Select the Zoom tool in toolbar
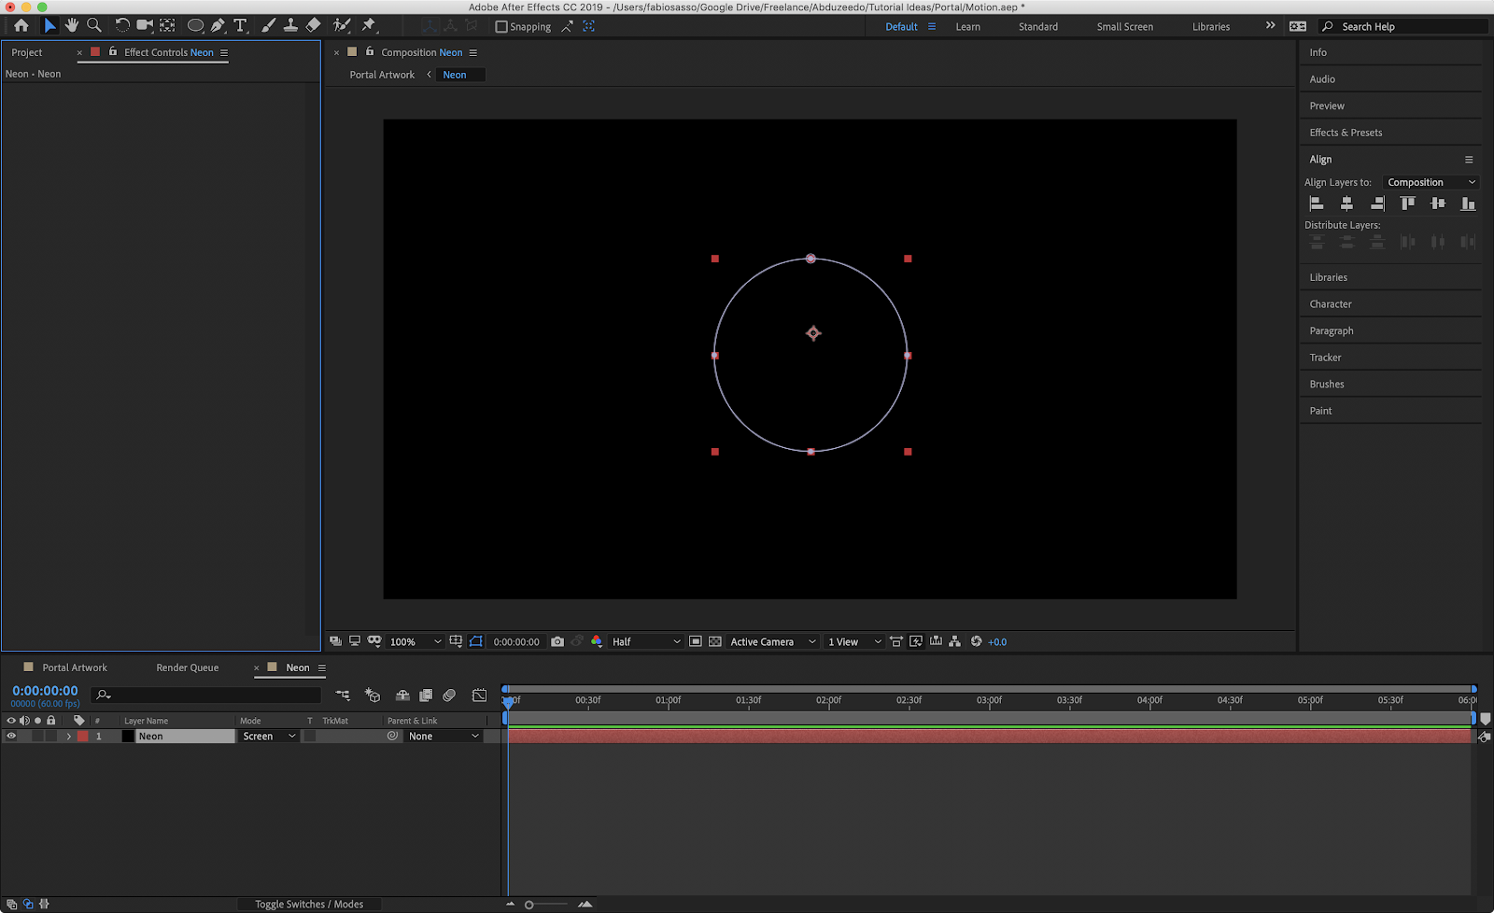This screenshot has height=913, width=1494. click(x=94, y=25)
